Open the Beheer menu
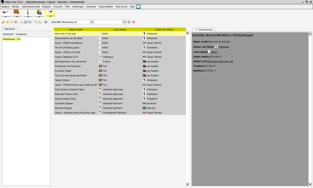313x188 pixels. point(16,6)
